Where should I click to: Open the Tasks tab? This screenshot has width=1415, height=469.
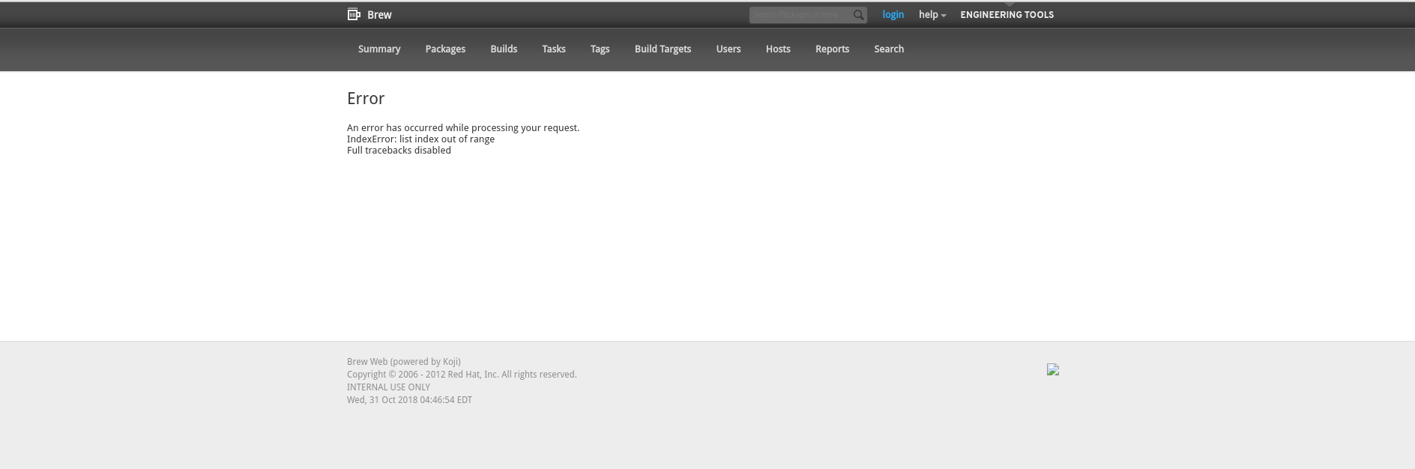pos(554,49)
